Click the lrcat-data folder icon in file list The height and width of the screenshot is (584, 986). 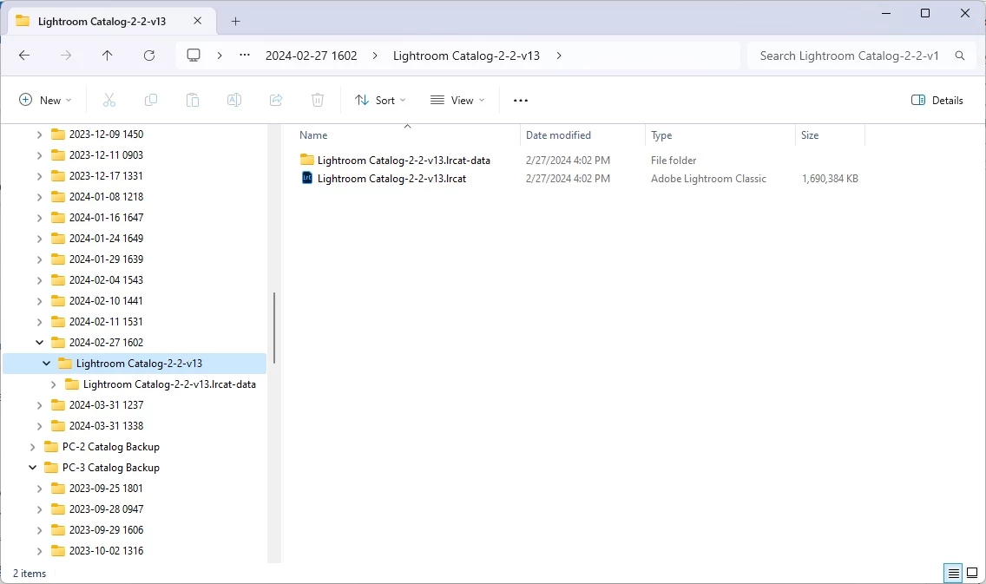(x=307, y=160)
